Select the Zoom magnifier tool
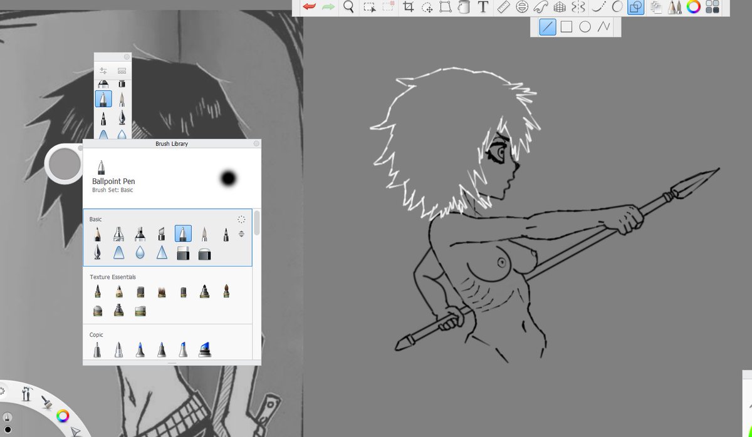Image resolution: width=752 pixels, height=437 pixels. coord(349,7)
